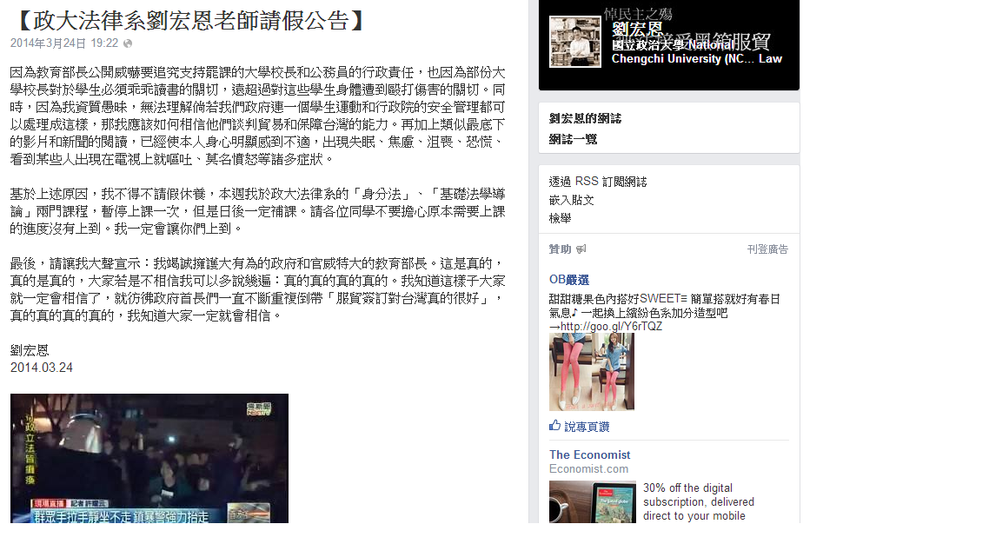Open 劉宏恩的網誌 link
This screenshot has height=544, width=989.
[585, 118]
